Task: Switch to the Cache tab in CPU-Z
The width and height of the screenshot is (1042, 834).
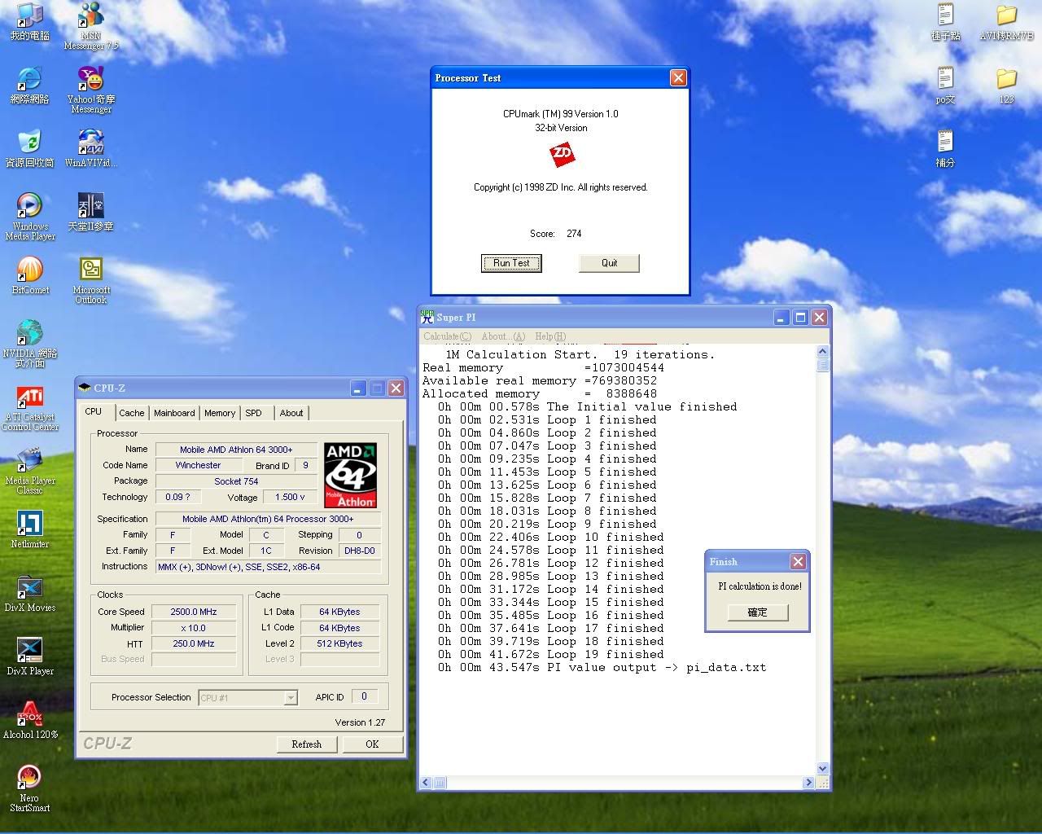Action: [131, 413]
